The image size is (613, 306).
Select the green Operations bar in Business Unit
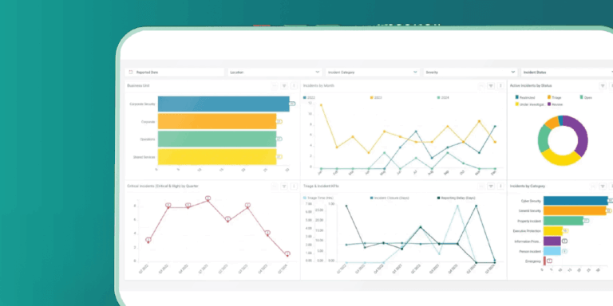217,139
